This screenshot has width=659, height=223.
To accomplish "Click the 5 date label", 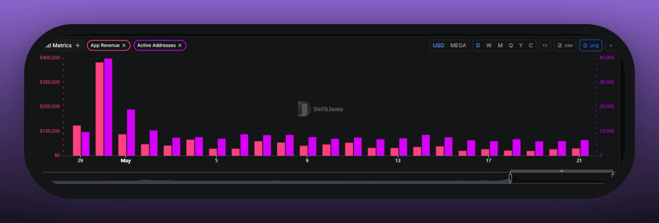I will click(216, 161).
